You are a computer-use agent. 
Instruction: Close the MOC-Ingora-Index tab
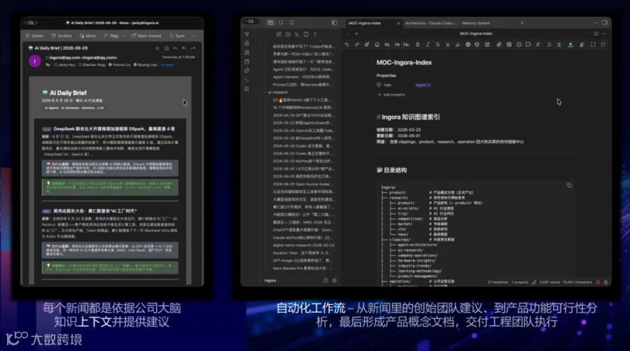398,23
